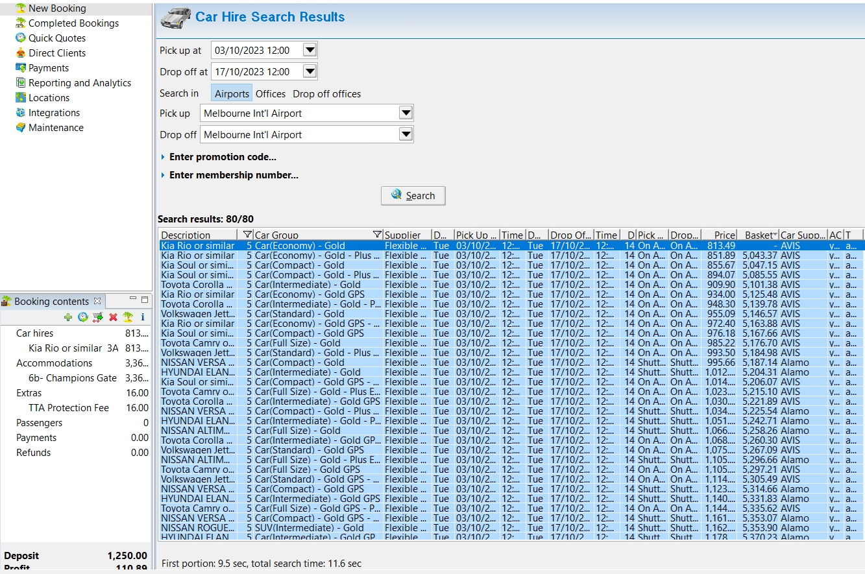
Task: Select the Quick Quotes clock icon in sidebar
Action: point(21,38)
